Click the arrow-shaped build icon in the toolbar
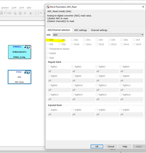The width and height of the screenshot is (146, 153). pos(9,13)
